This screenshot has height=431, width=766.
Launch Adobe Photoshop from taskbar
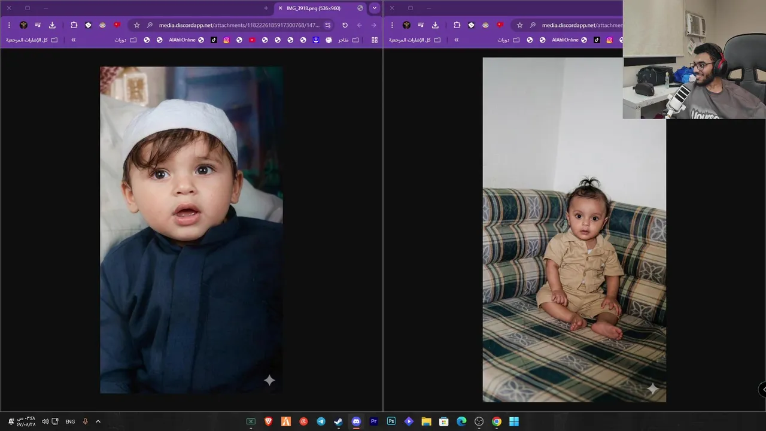click(x=391, y=421)
